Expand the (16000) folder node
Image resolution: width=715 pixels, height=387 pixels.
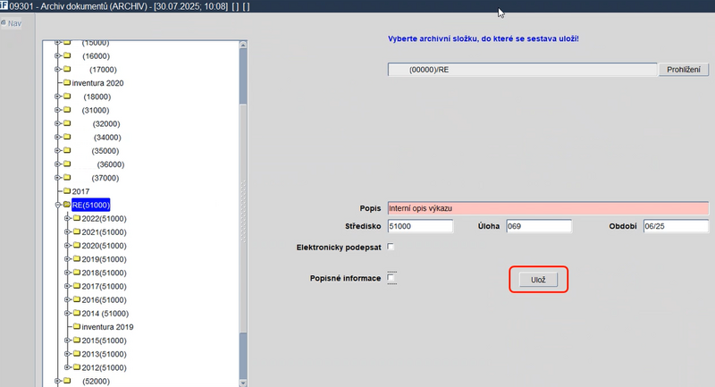click(x=58, y=55)
